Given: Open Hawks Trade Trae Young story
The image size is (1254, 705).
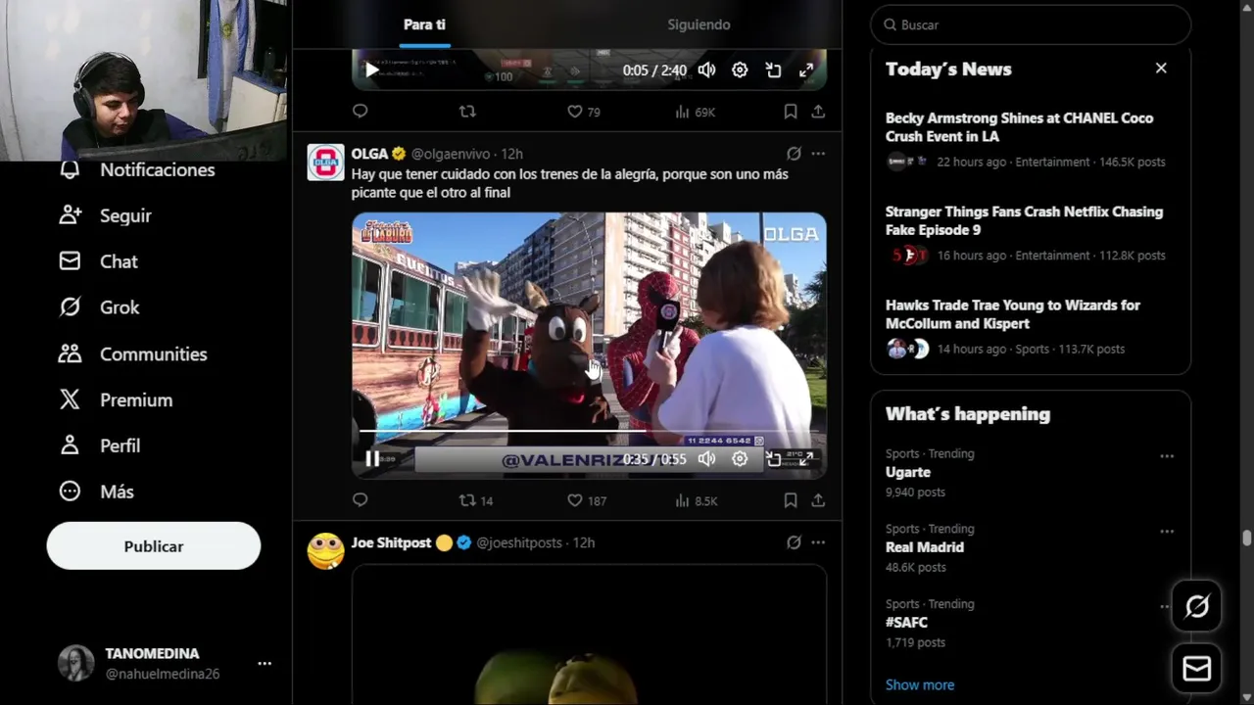Looking at the screenshot, I should (1031, 327).
